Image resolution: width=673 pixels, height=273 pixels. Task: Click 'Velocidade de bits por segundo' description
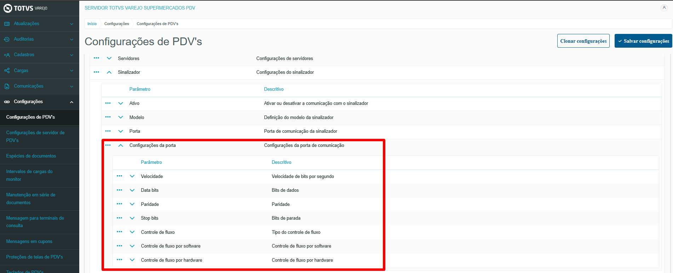click(x=303, y=176)
